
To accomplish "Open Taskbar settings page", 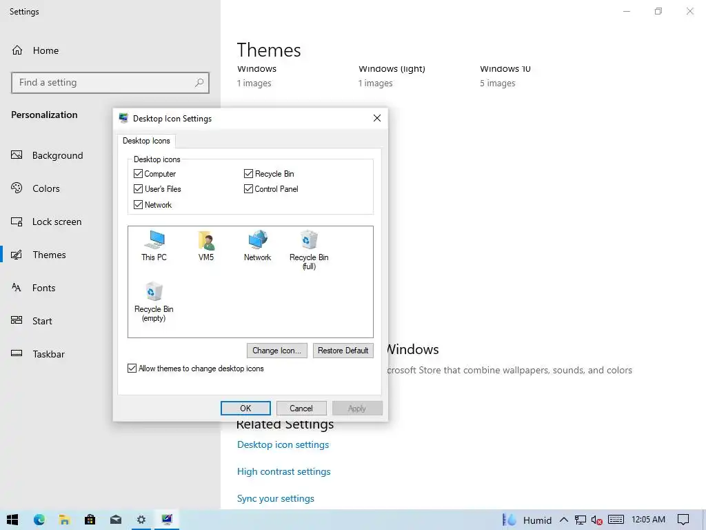I will [x=48, y=354].
